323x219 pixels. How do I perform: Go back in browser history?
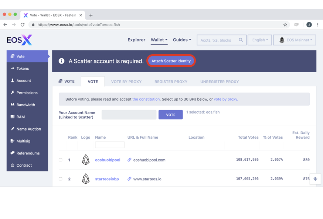point(5,25)
